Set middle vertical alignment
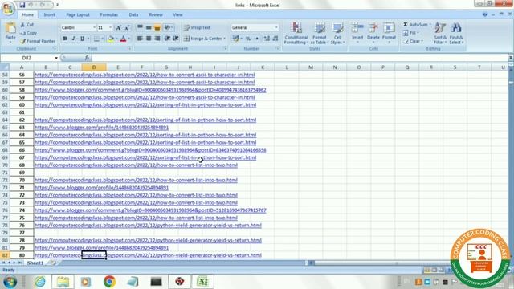 click(x=149, y=27)
